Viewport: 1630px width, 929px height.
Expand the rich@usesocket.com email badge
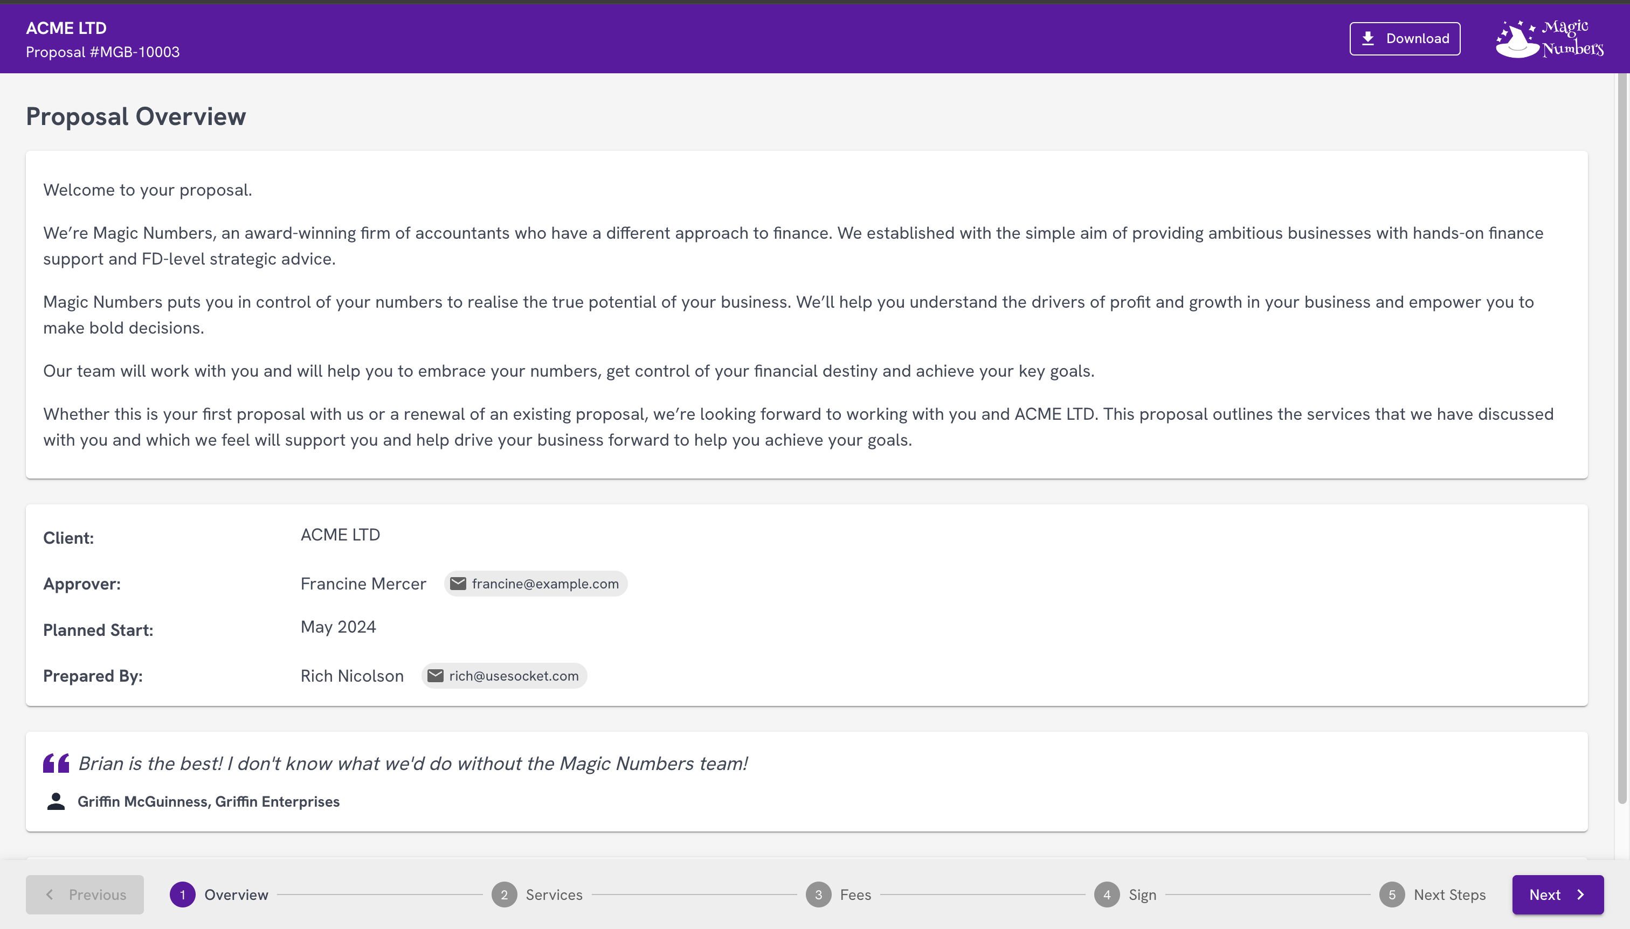(x=504, y=675)
